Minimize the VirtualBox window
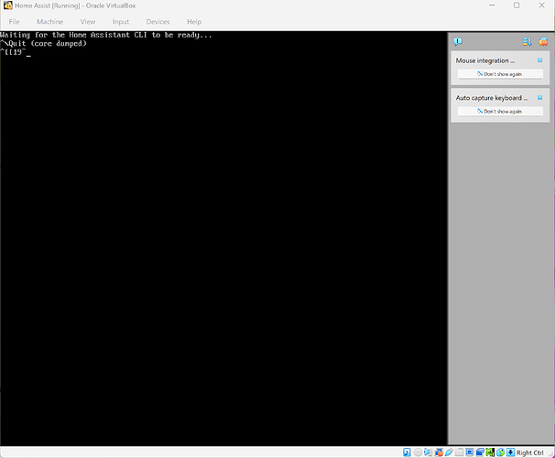 492,5
